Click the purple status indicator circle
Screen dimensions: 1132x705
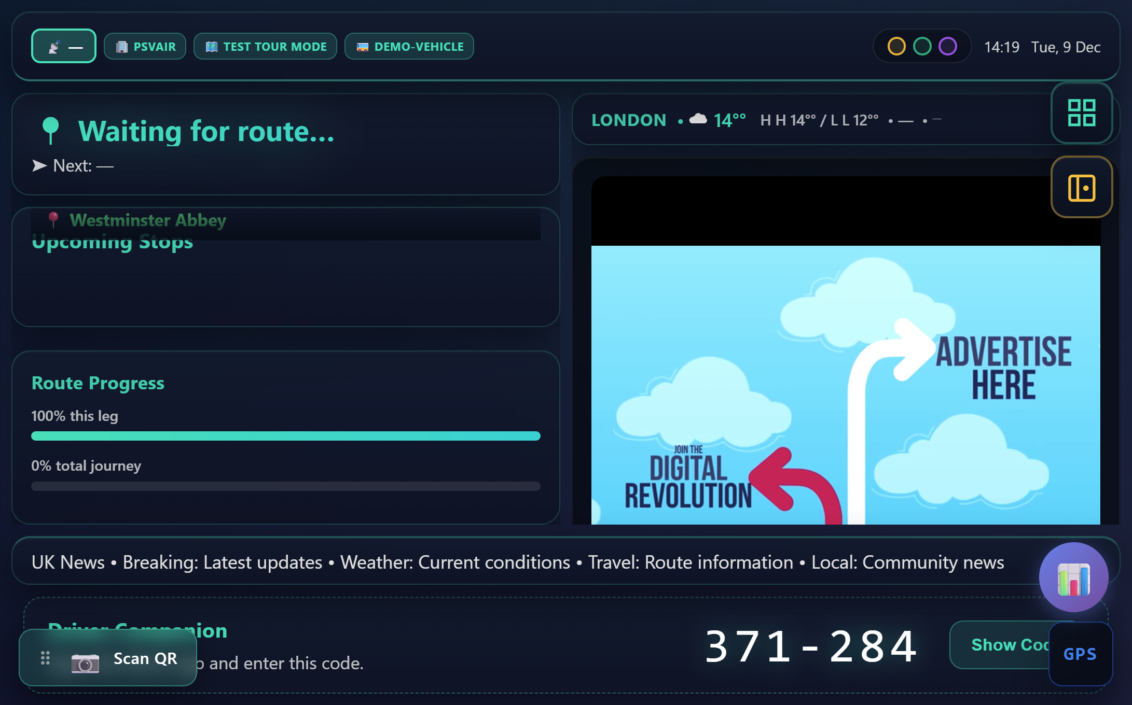coord(948,46)
